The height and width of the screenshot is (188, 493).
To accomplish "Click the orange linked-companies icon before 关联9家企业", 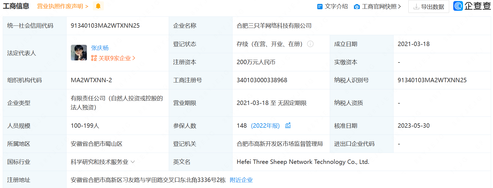I will [x=94, y=58].
